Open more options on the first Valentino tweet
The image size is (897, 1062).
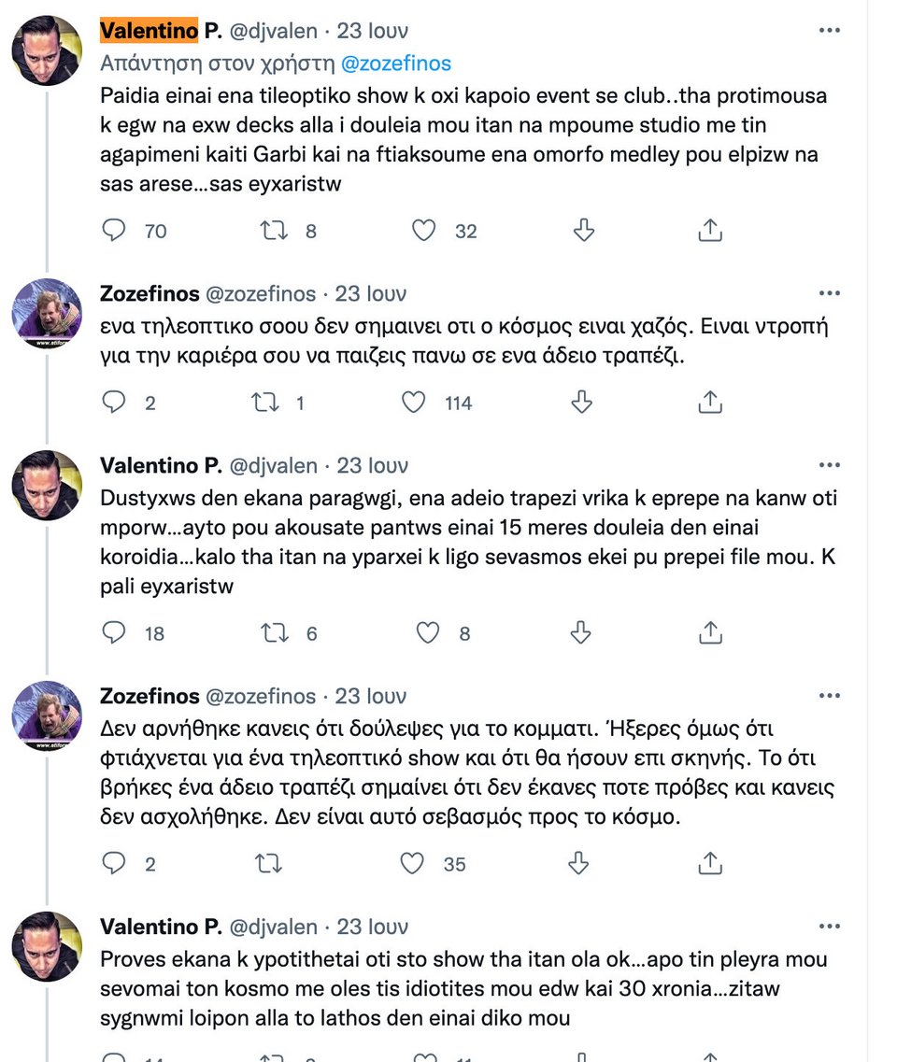point(829,31)
